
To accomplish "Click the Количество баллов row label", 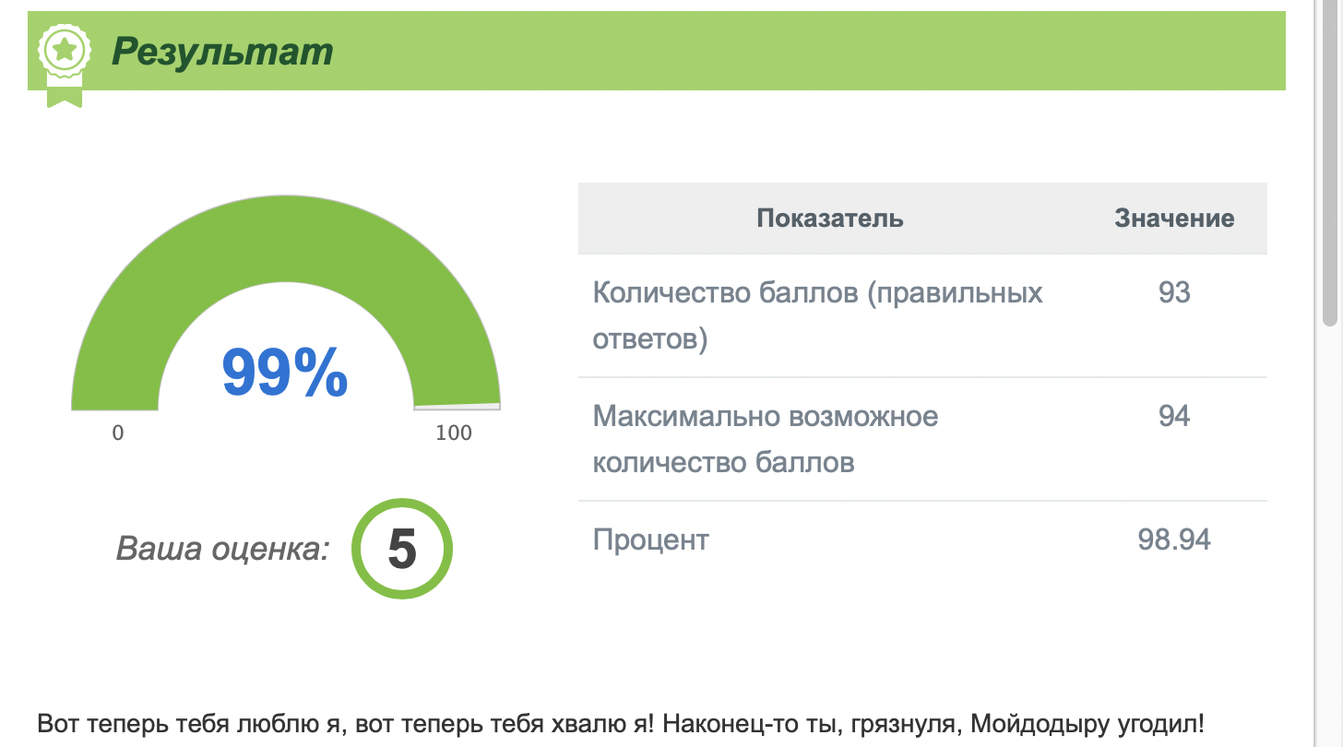I will coord(817,316).
